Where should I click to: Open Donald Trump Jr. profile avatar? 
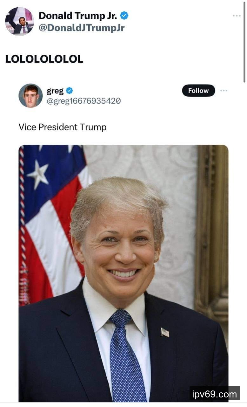click(19, 21)
